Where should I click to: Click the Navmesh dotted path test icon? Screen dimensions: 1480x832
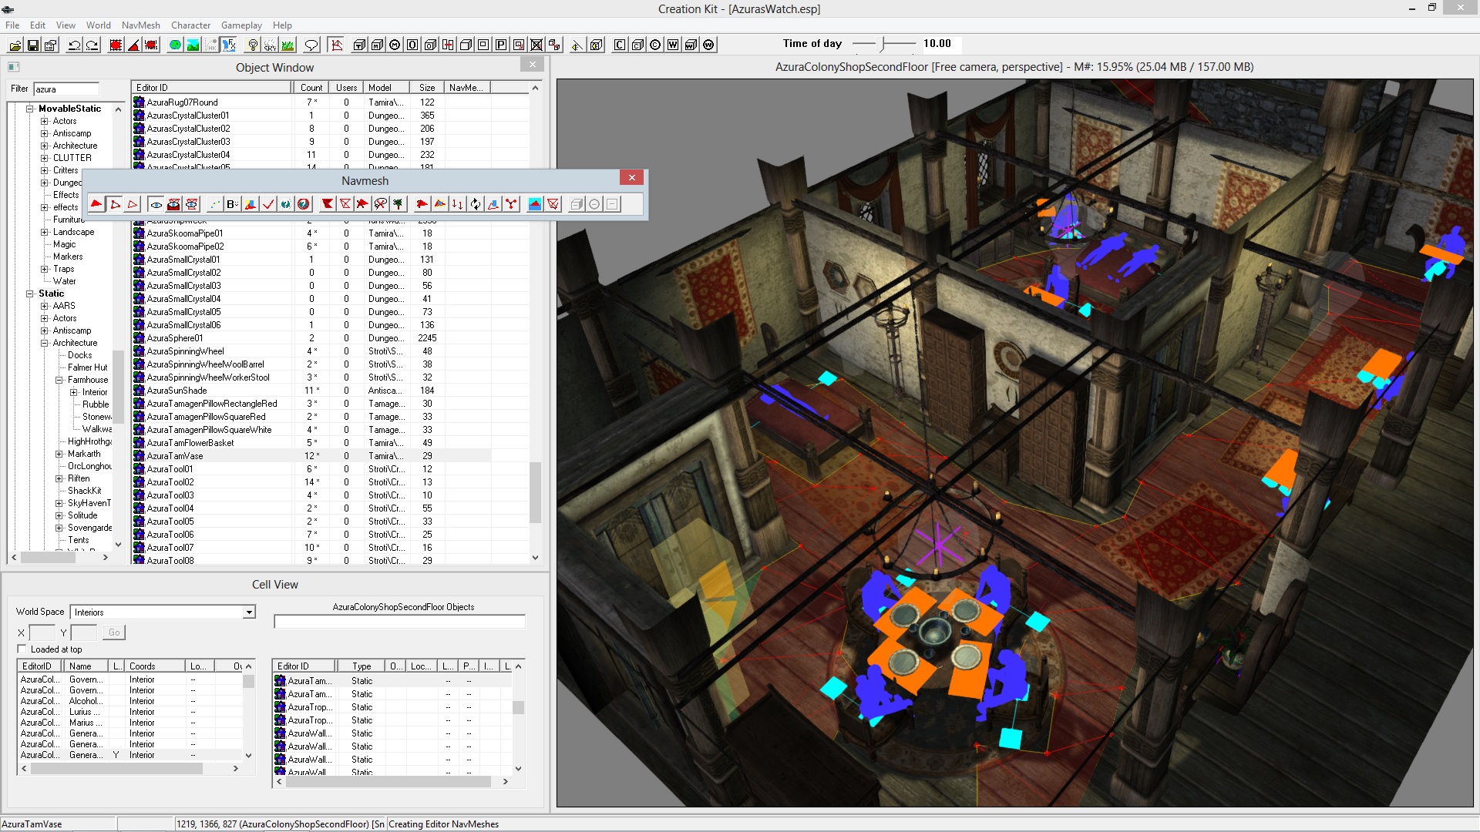tap(214, 204)
